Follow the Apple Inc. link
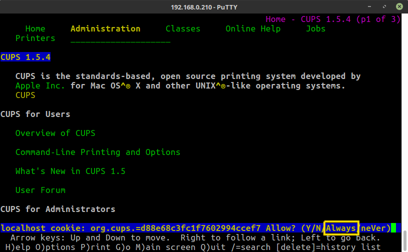Image resolution: width=408 pixels, height=252 pixels. [40, 85]
